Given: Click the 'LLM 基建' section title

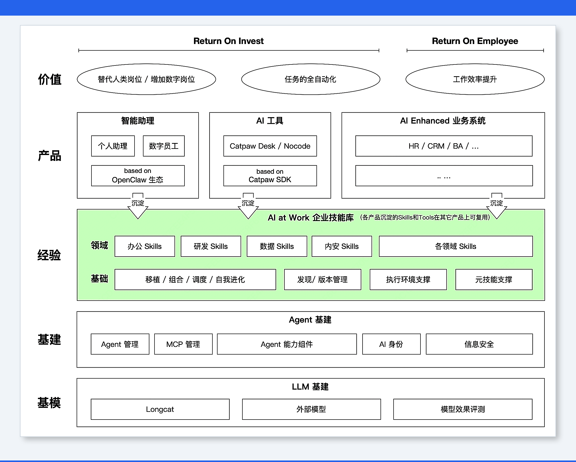Looking at the screenshot, I should pos(310,387).
